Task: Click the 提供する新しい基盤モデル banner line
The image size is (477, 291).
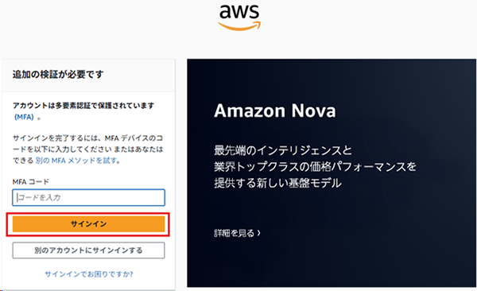Action: point(277,183)
